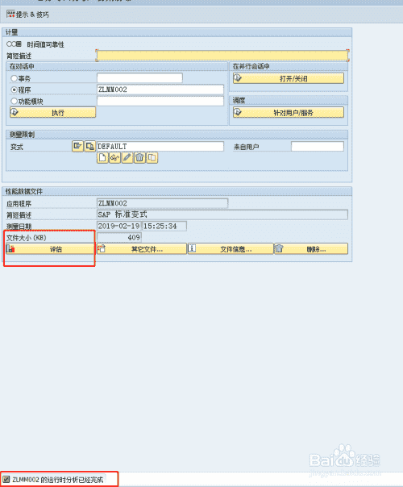Click the change variant pencil icon

coord(127,158)
